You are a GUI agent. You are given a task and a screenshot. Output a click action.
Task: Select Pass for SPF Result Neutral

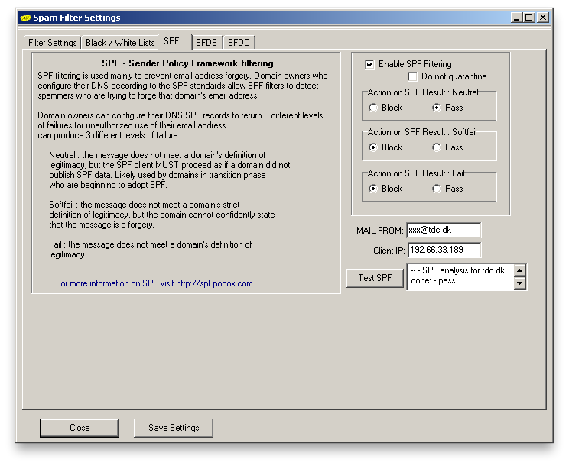pos(437,108)
